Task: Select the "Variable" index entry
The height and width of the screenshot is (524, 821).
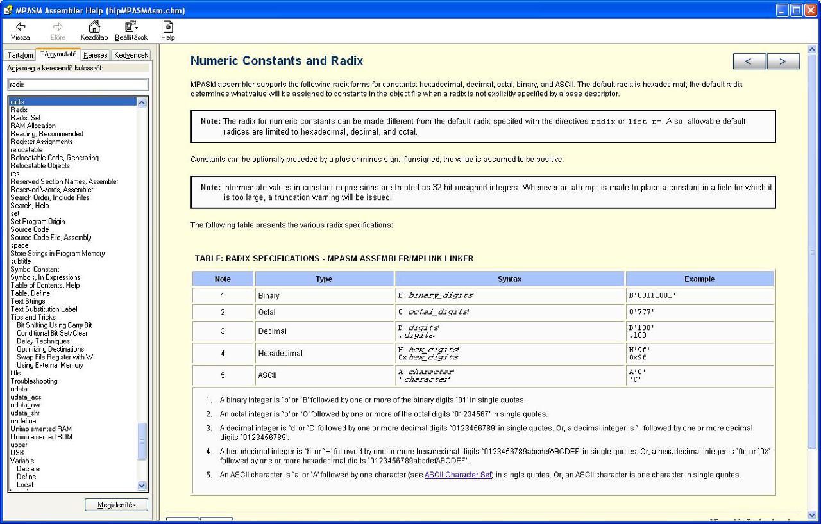Action: tap(22, 461)
